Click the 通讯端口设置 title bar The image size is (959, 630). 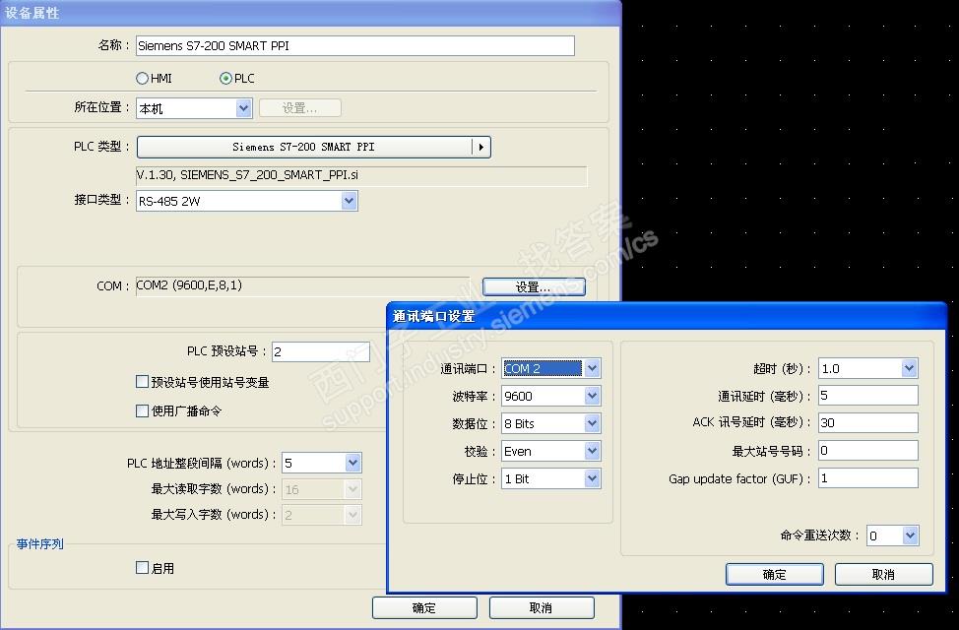pos(666,316)
